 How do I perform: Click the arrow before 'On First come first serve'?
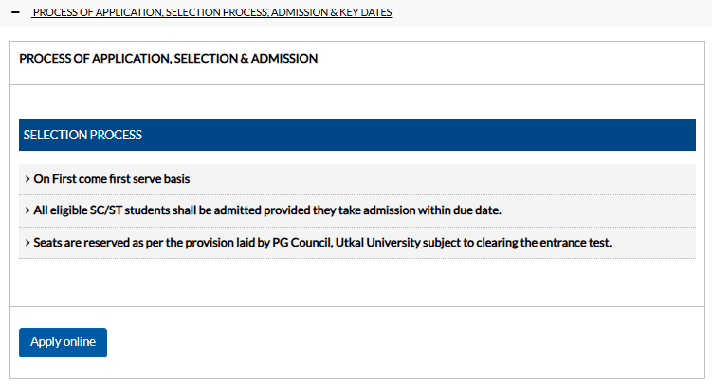[x=27, y=178]
